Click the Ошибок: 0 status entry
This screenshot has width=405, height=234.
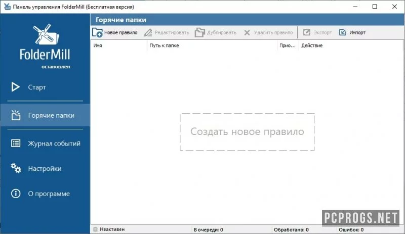tap(351, 229)
